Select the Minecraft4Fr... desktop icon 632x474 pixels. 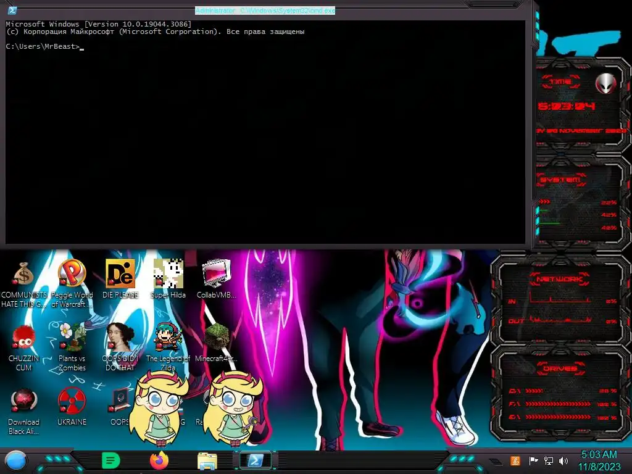pos(217,343)
